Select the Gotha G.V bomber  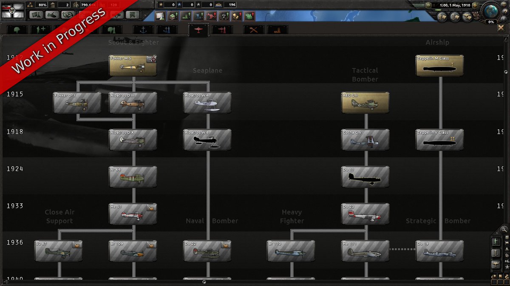[365, 140]
